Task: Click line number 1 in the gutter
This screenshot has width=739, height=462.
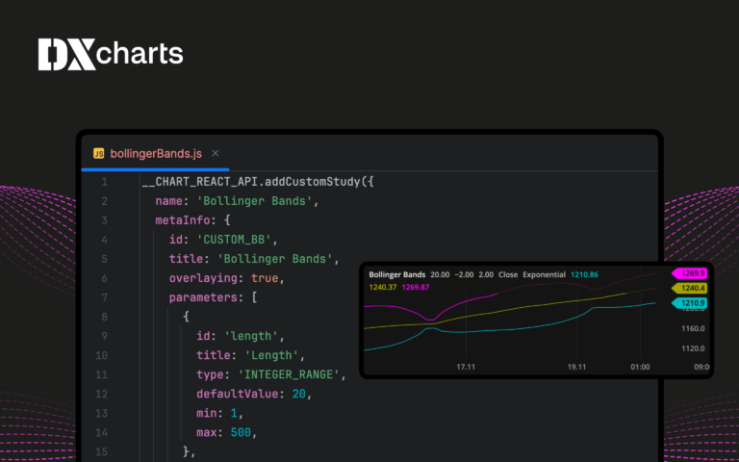Action: (104, 182)
